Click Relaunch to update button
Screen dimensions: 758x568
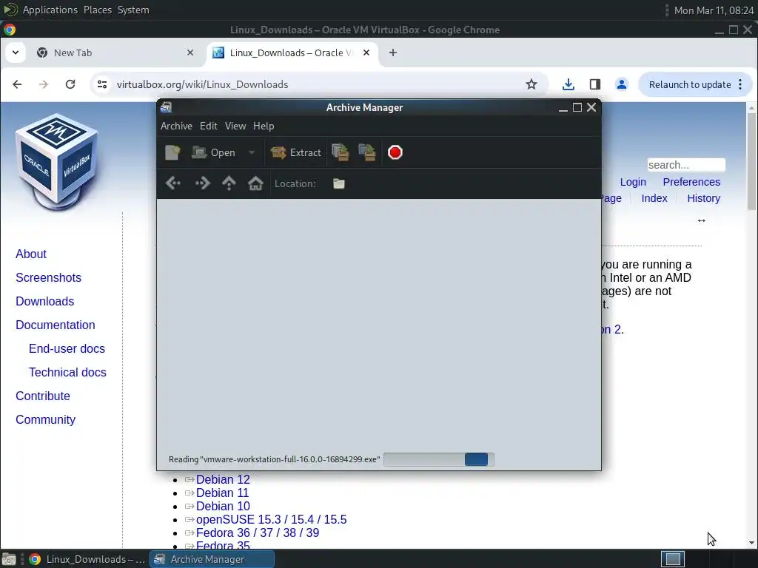coord(689,84)
